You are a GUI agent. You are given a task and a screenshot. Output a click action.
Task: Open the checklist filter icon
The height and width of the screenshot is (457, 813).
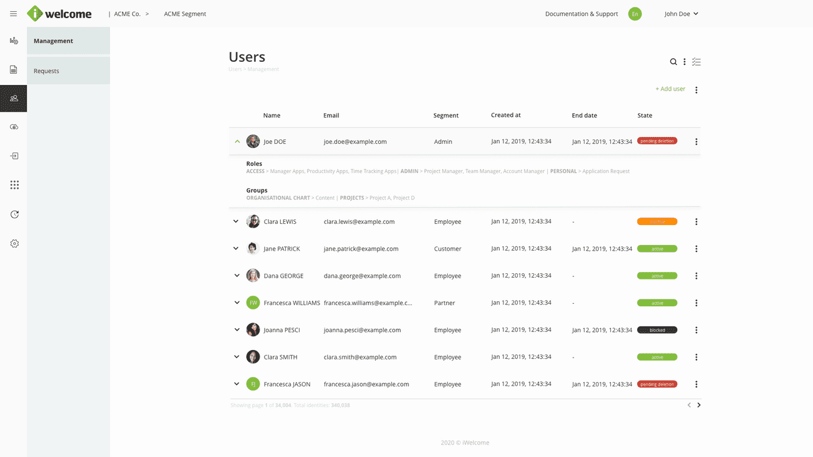point(696,62)
